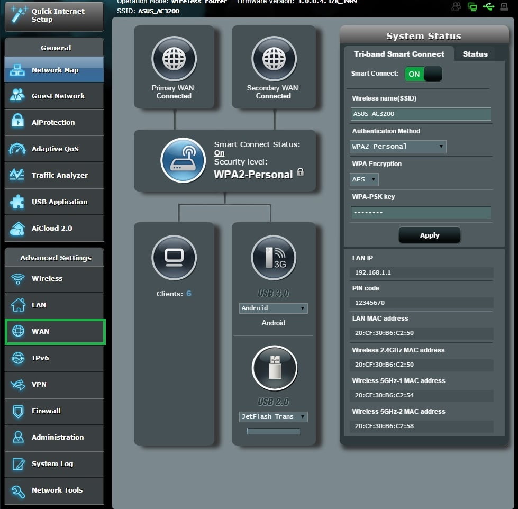Click USB 2.0 flash drive icon
The width and height of the screenshot is (518, 509).
pyautogui.click(x=275, y=368)
